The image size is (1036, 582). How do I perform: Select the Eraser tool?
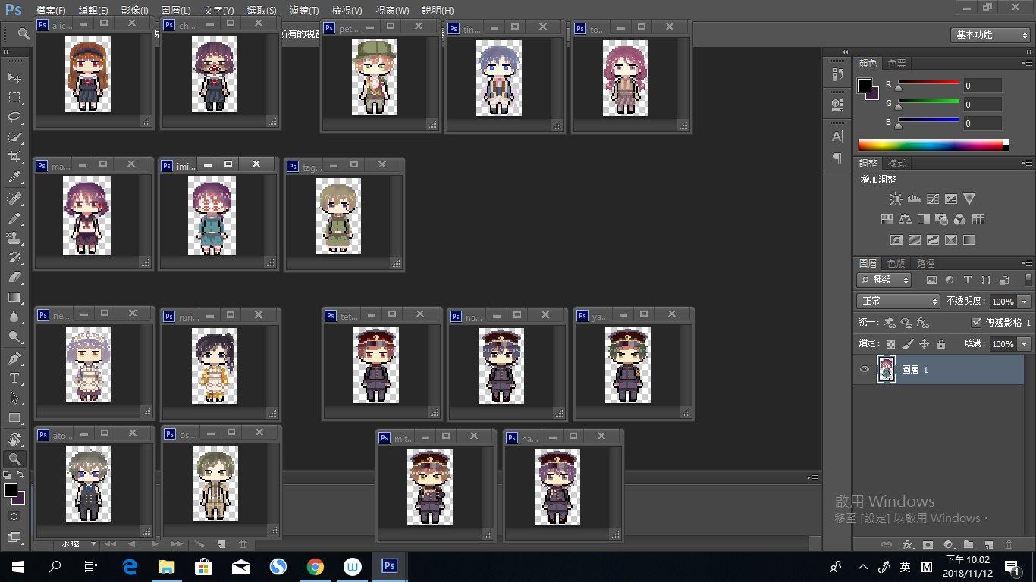click(x=14, y=277)
